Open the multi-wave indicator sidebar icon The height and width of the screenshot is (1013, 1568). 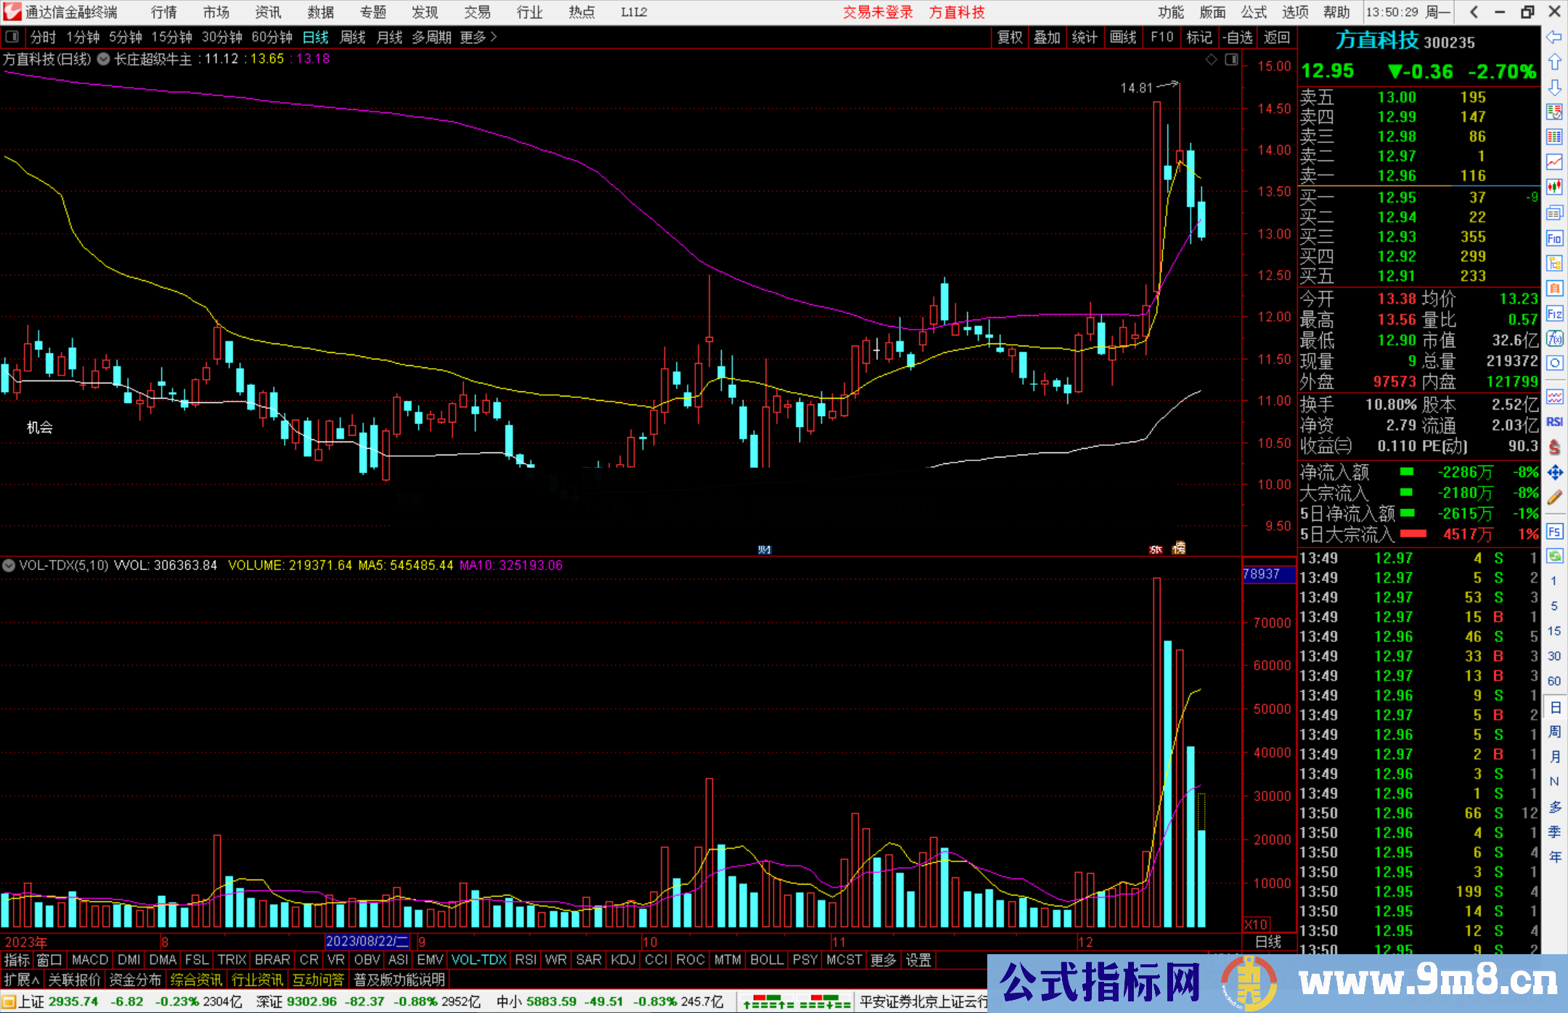pos(1554,396)
